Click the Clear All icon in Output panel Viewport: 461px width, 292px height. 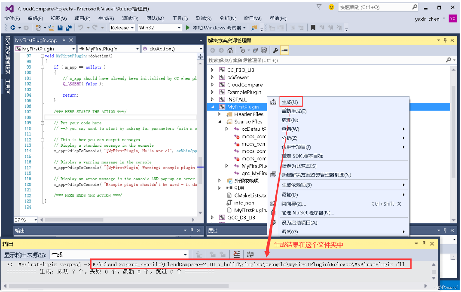point(237,254)
